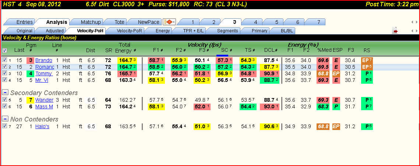The height and width of the screenshot is (166, 420).
Task: Open the orange diamond icon dropdown
Action: tap(169, 22)
